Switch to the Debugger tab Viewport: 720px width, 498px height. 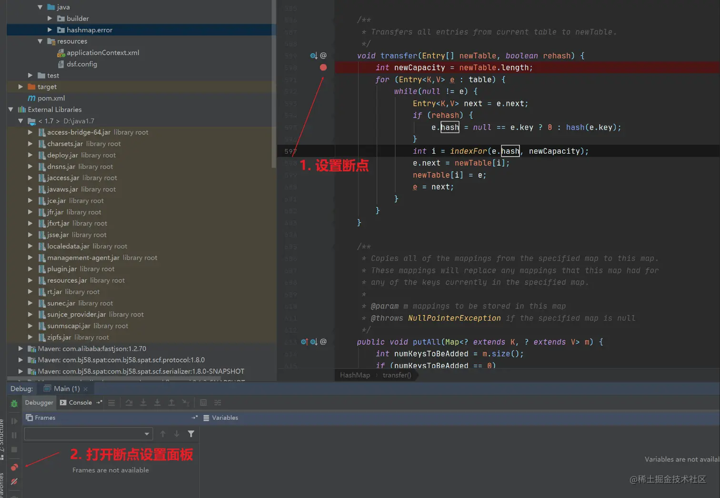(x=39, y=402)
